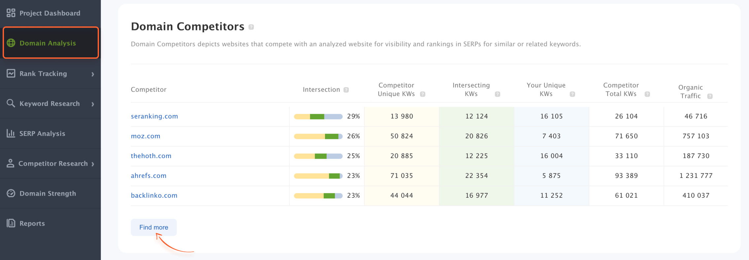
Task: Click the Domain Strength gauge icon
Action: click(11, 193)
